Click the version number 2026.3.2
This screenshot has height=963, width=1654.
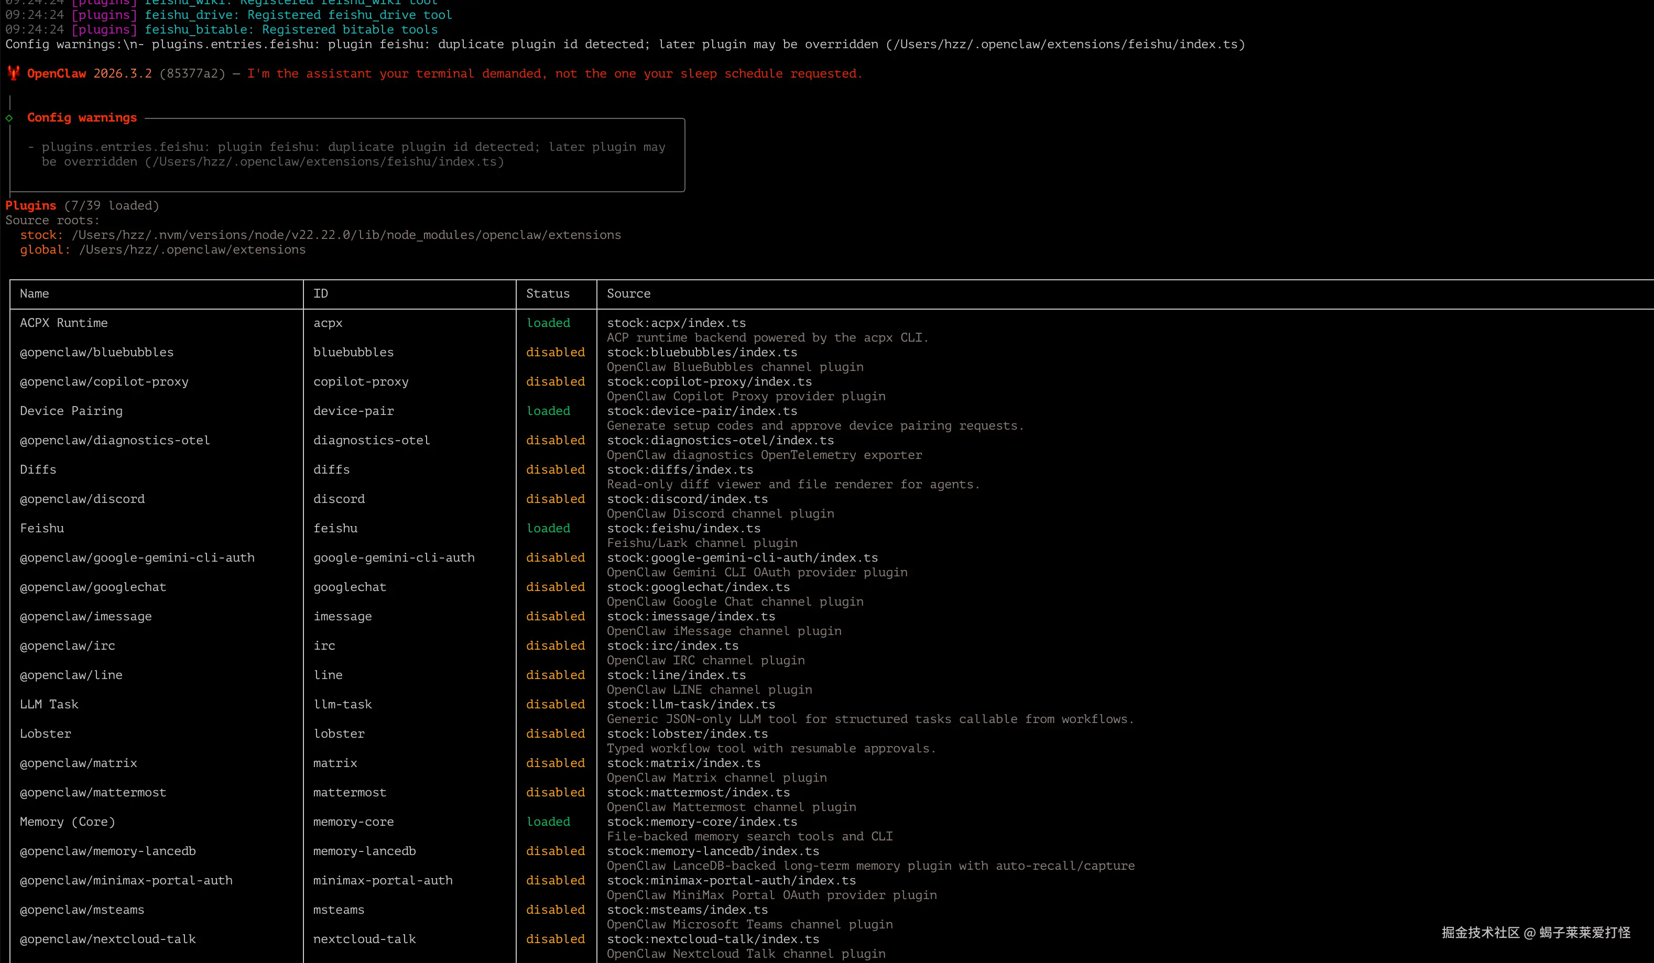pos(122,73)
